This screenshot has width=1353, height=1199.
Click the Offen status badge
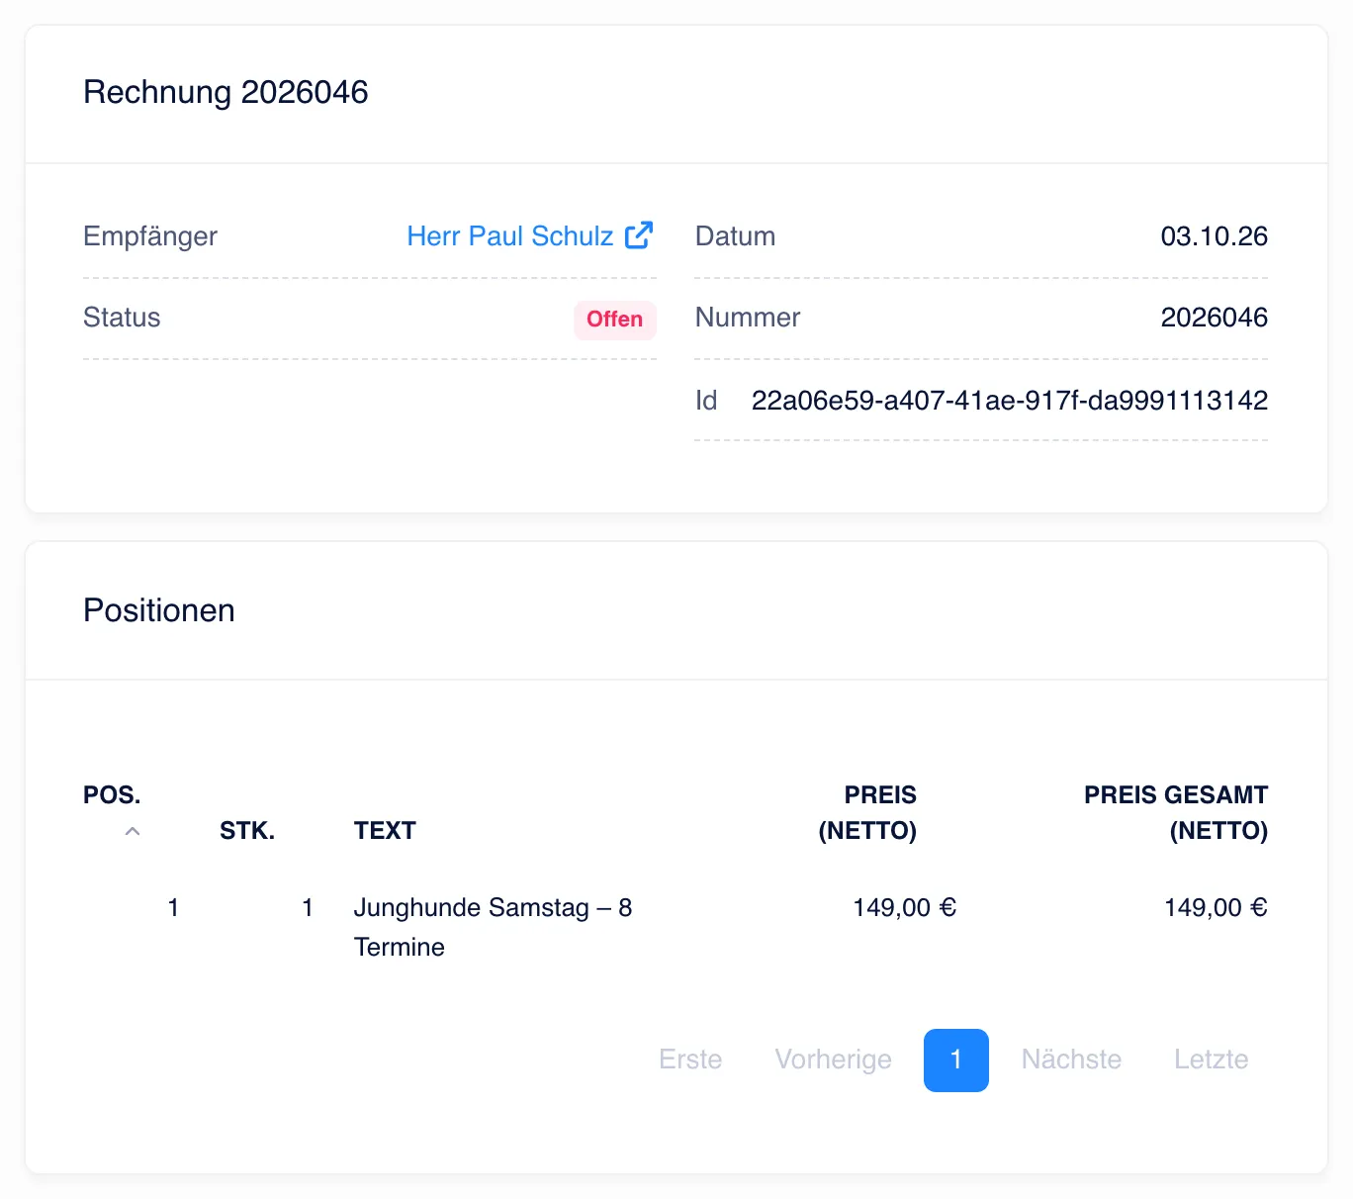click(x=614, y=320)
